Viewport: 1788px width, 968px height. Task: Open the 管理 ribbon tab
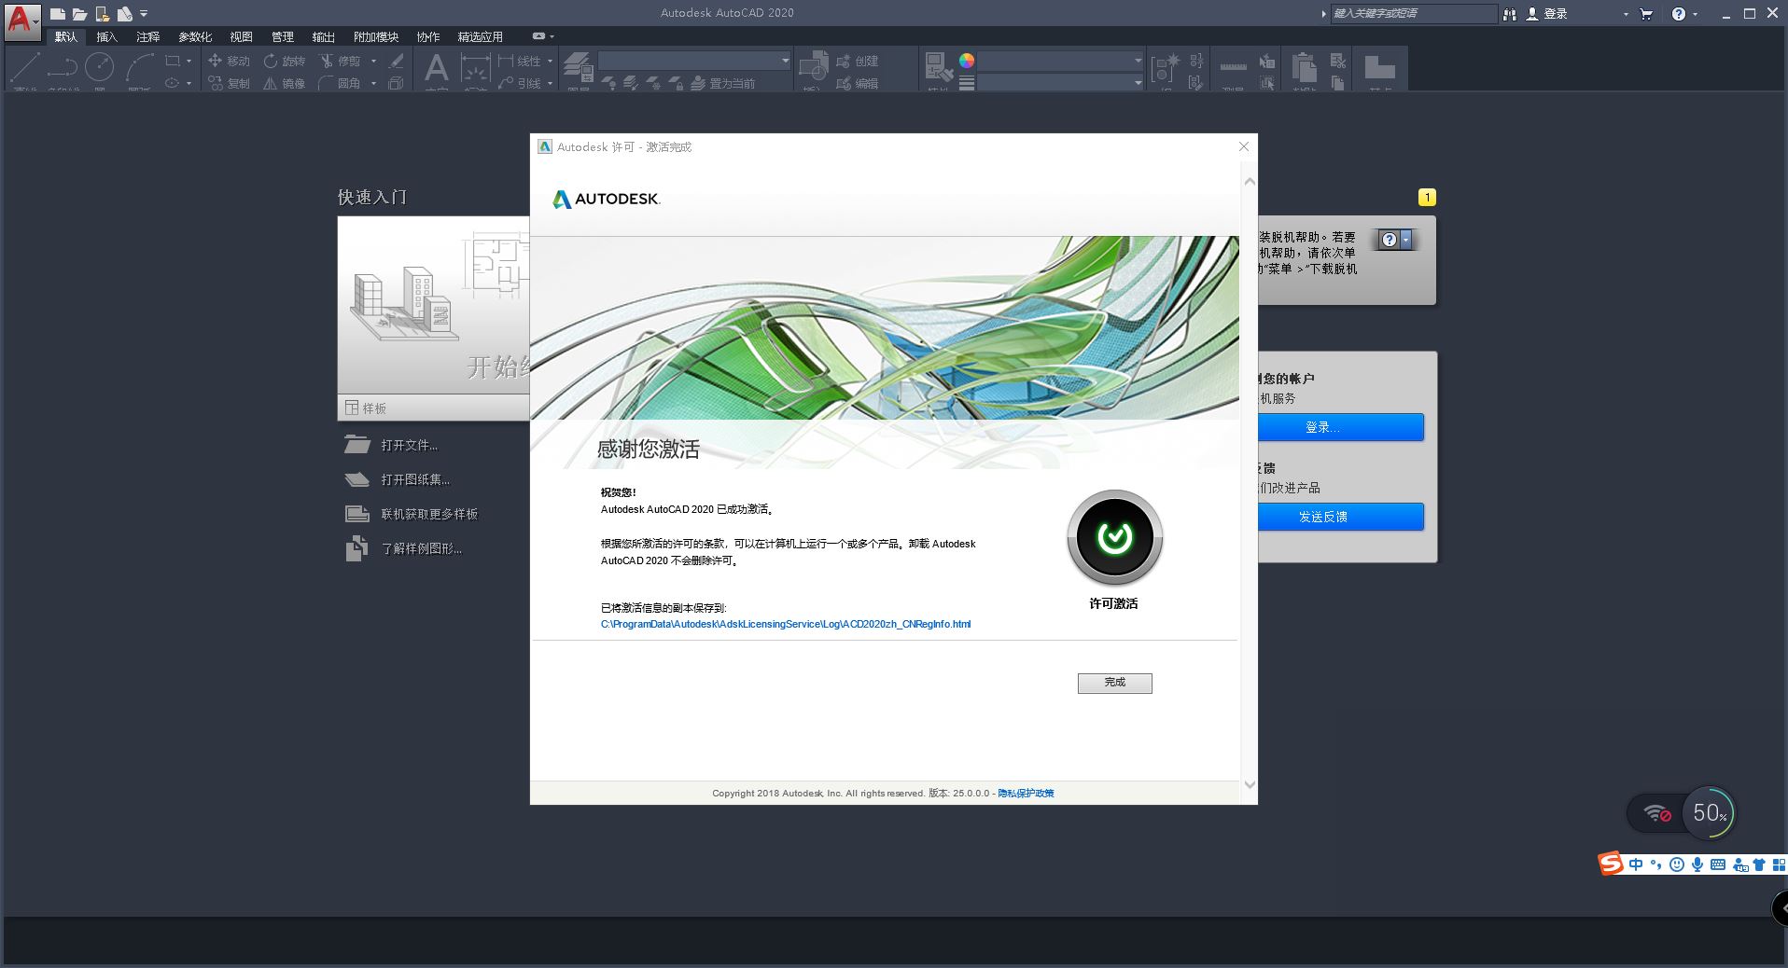pos(283,36)
